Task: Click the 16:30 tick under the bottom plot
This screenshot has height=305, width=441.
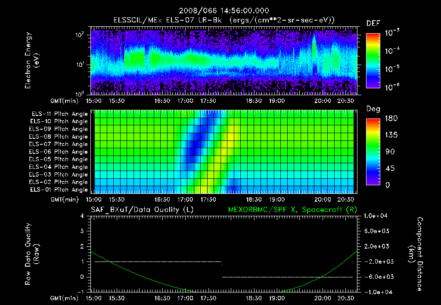Action: [x=162, y=298]
